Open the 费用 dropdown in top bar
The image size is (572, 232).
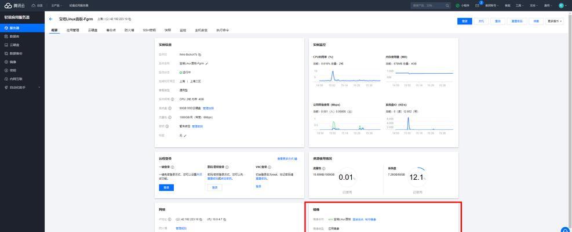click(x=548, y=5)
